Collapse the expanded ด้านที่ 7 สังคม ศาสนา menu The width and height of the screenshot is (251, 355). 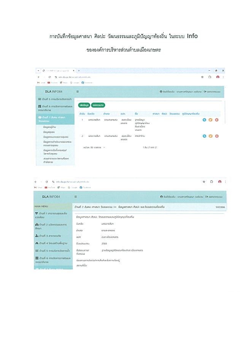(53, 119)
